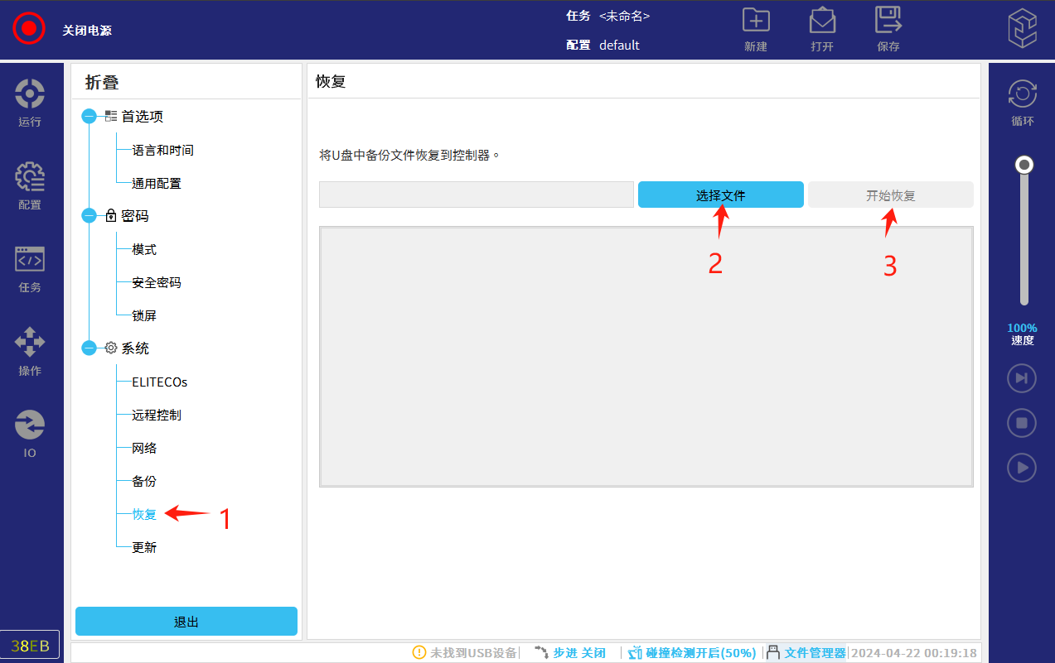This screenshot has width=1055, height=663.
Task: Toggle step mode (步进 关闭) in status bar
Action: [x=570, y=653]
